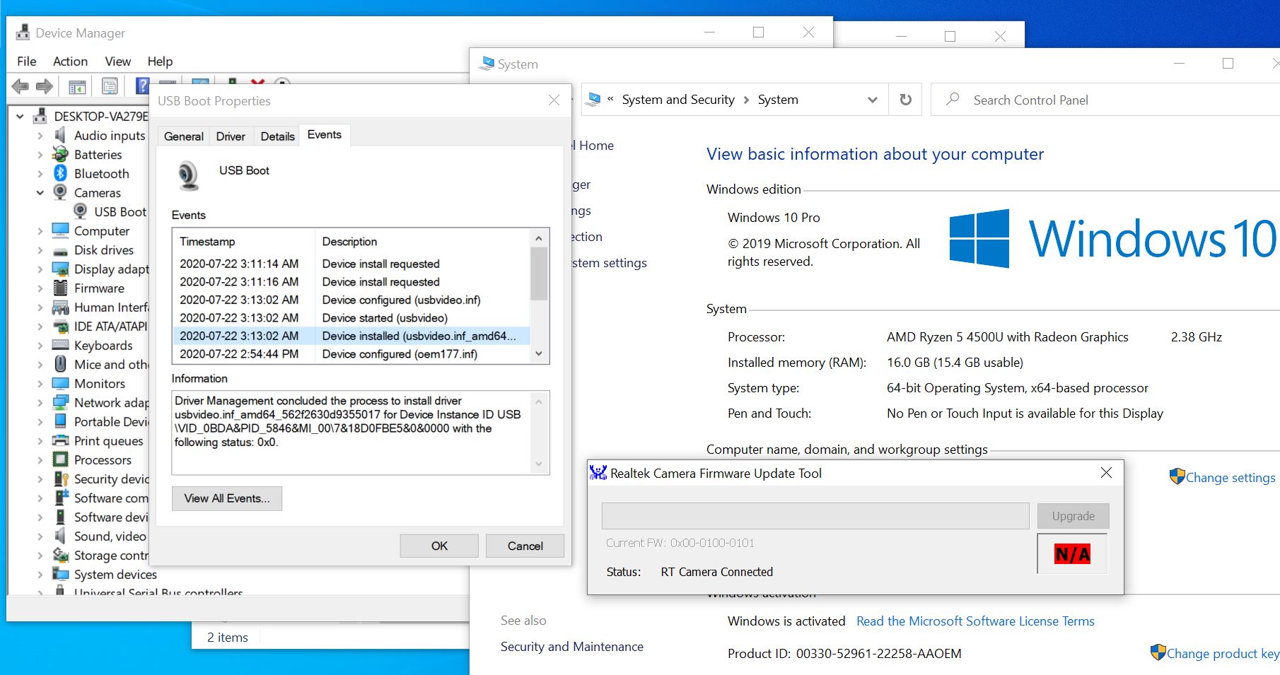This screenshot has height=675, width=1280.
Task: Click the Cameras icon in the device tree
Action: pos(60,192)
